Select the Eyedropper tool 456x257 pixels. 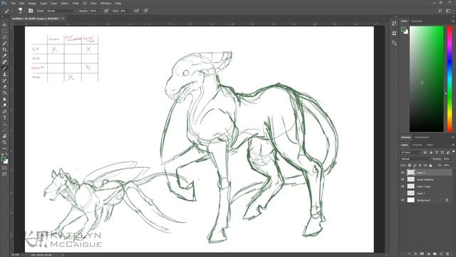point(4,56)
